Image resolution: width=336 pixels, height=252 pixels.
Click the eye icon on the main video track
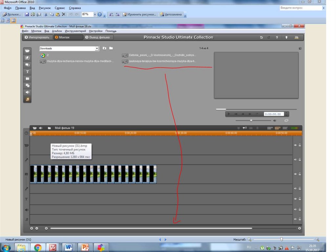295,174
